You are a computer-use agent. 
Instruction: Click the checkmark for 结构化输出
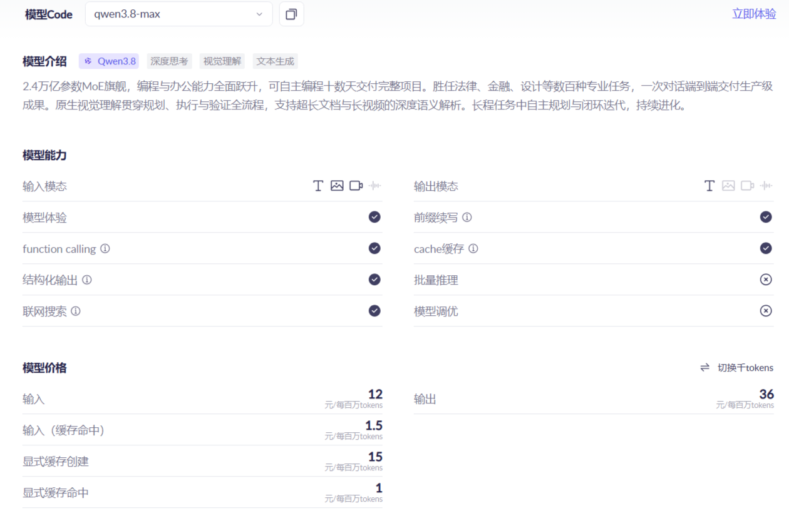(x=374, y=280)
